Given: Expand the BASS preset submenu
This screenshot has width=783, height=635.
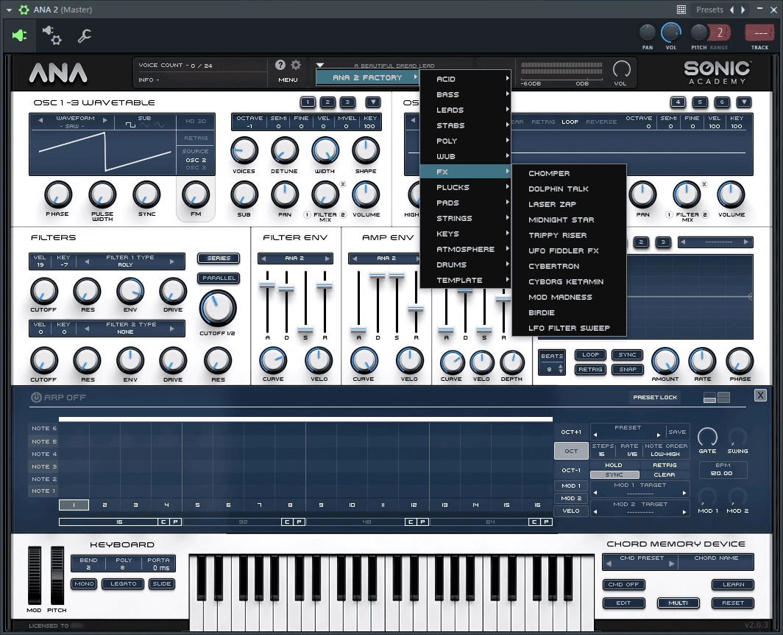Looking at the screenshot, I should 465,94.
